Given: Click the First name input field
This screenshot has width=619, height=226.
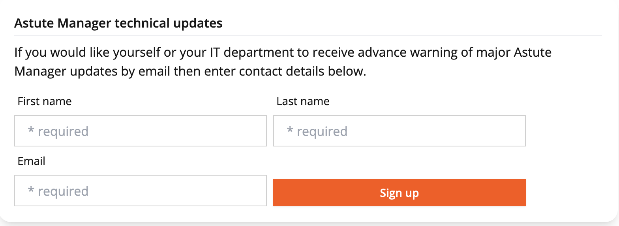Looking at the screenshot, I should coord(140,131).
